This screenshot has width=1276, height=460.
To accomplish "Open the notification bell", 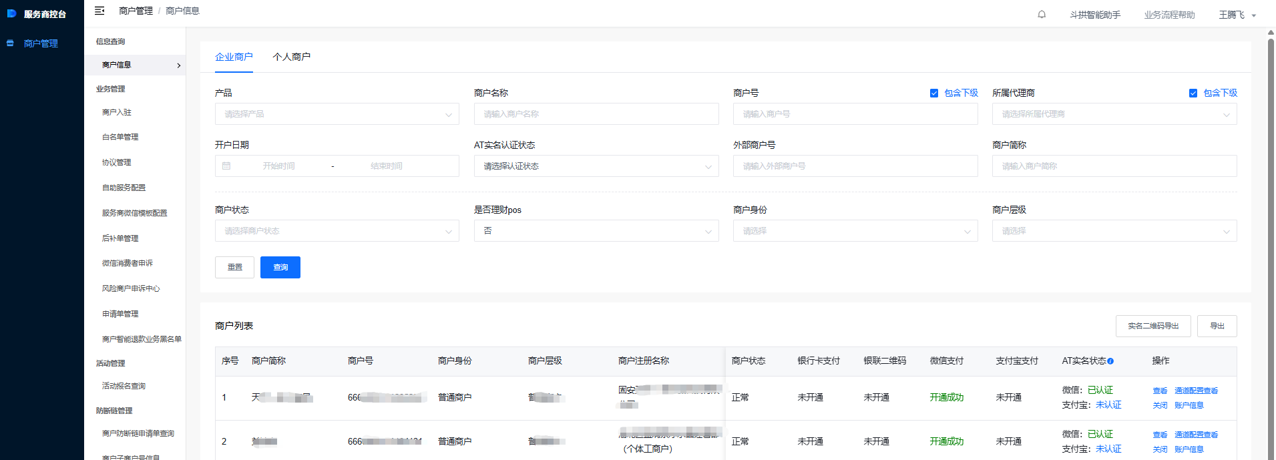I will pyautogui.click(x=1042, y=15).
